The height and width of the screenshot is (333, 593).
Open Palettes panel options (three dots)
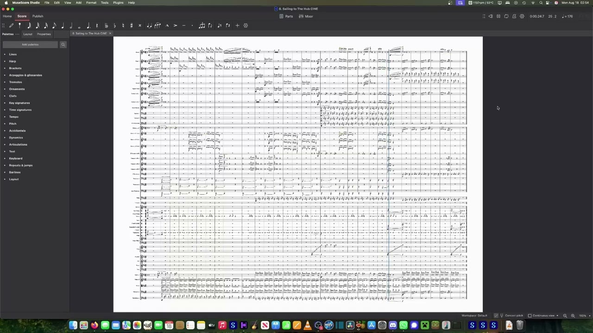[18, 34]
